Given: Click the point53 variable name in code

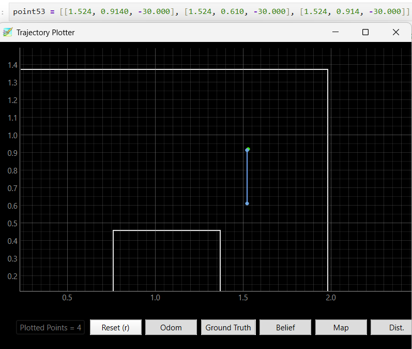Looking at the screenshot, I should click(x=29, y=11).
